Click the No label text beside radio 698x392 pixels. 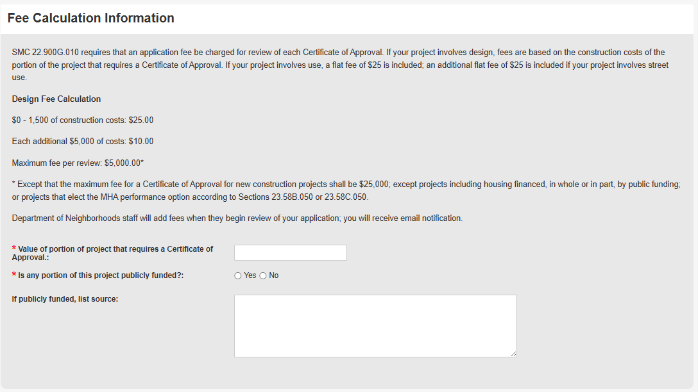click(x=274, y=275)
